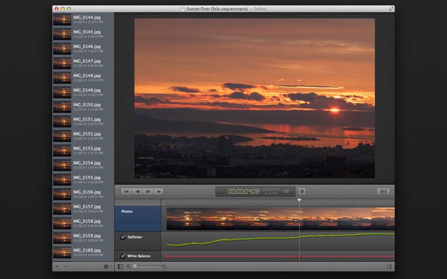Viewport: 447px width, 279px height.
Task: Click the zoom out magnifier icon
Action: click(x=129, y=267)
